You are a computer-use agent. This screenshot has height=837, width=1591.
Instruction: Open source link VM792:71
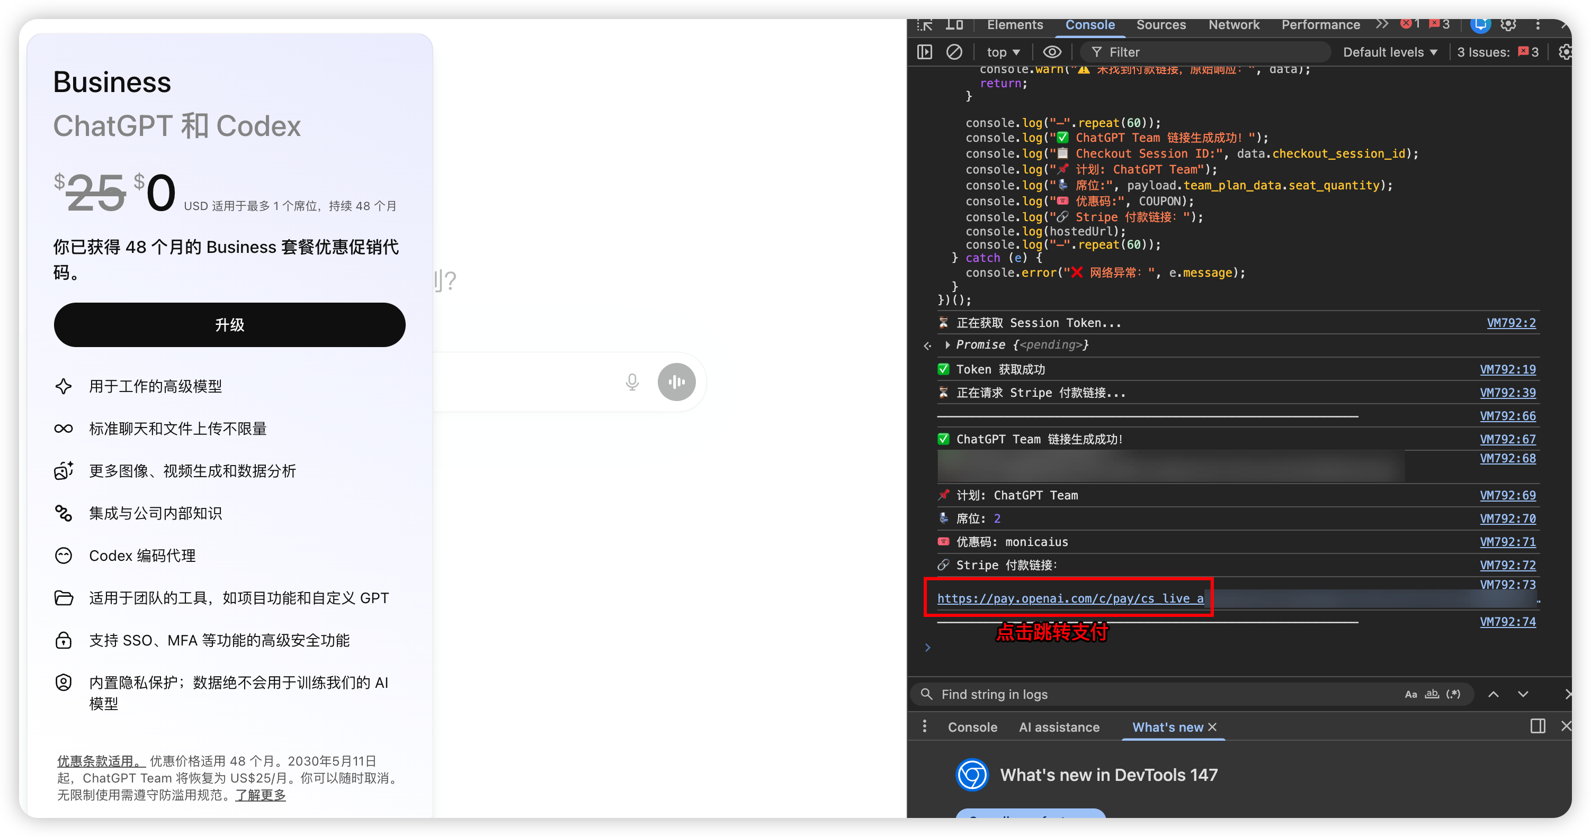pyautogui.click(x=1508, y=542)
